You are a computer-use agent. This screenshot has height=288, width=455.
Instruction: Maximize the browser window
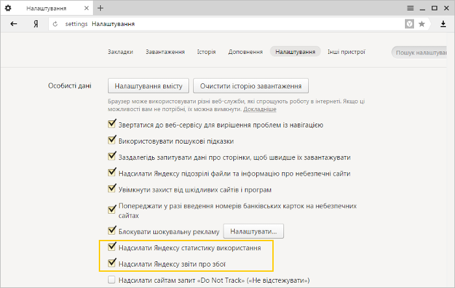click(434, 8)
